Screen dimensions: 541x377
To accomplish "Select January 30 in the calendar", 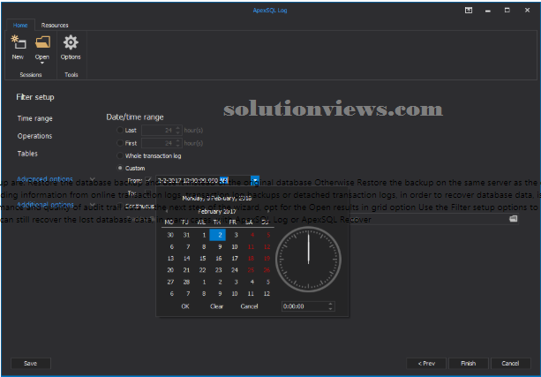I will pos(170,235).
